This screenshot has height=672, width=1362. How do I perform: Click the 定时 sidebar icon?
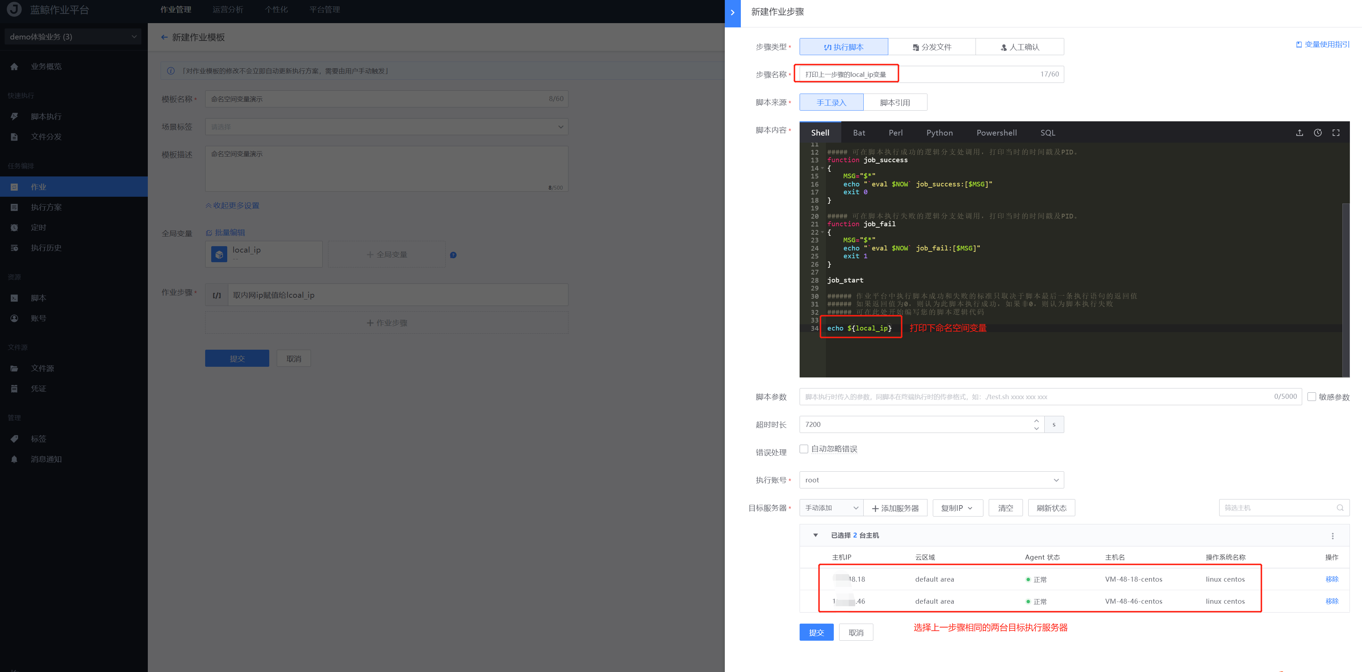click(x=14, y=228)
